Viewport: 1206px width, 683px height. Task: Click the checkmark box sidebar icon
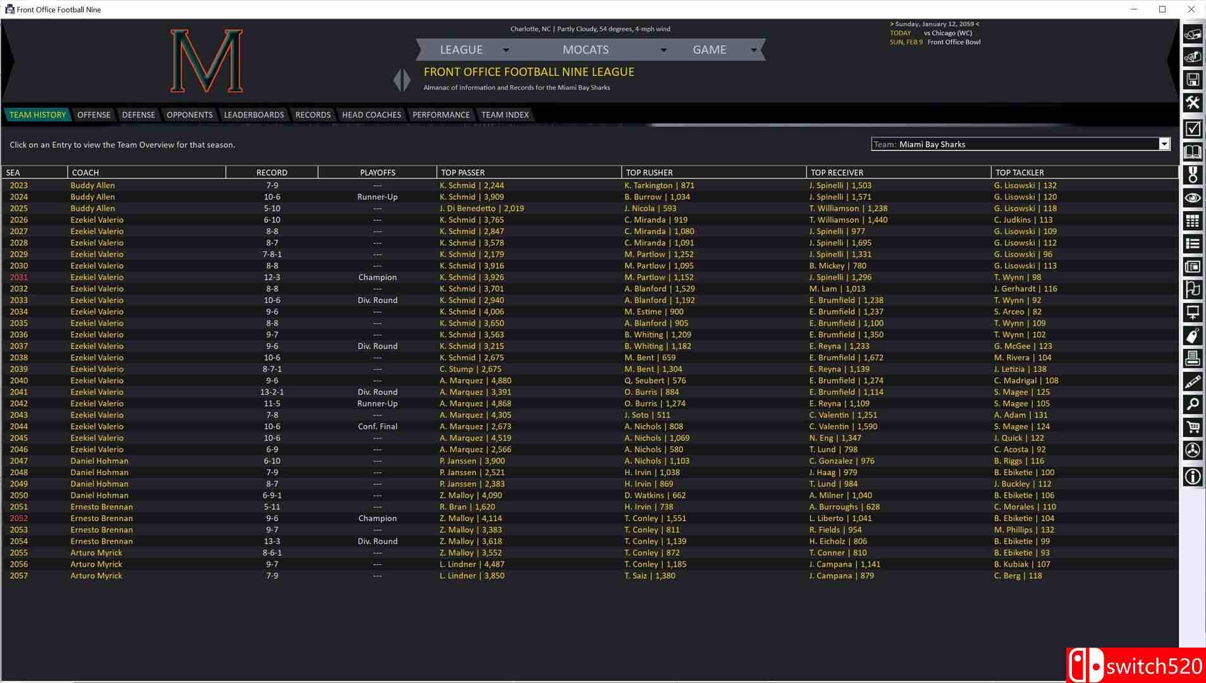click(x=1192, y=129)
